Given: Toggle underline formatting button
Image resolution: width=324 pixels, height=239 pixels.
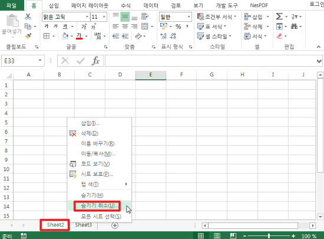Looking at the screenshot, I should tap(65, 27).
